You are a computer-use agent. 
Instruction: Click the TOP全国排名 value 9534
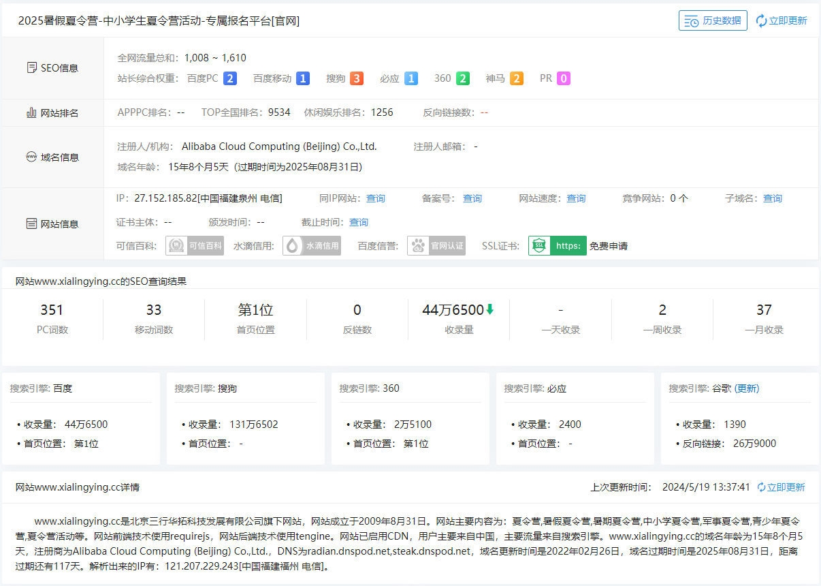[279, 112]
